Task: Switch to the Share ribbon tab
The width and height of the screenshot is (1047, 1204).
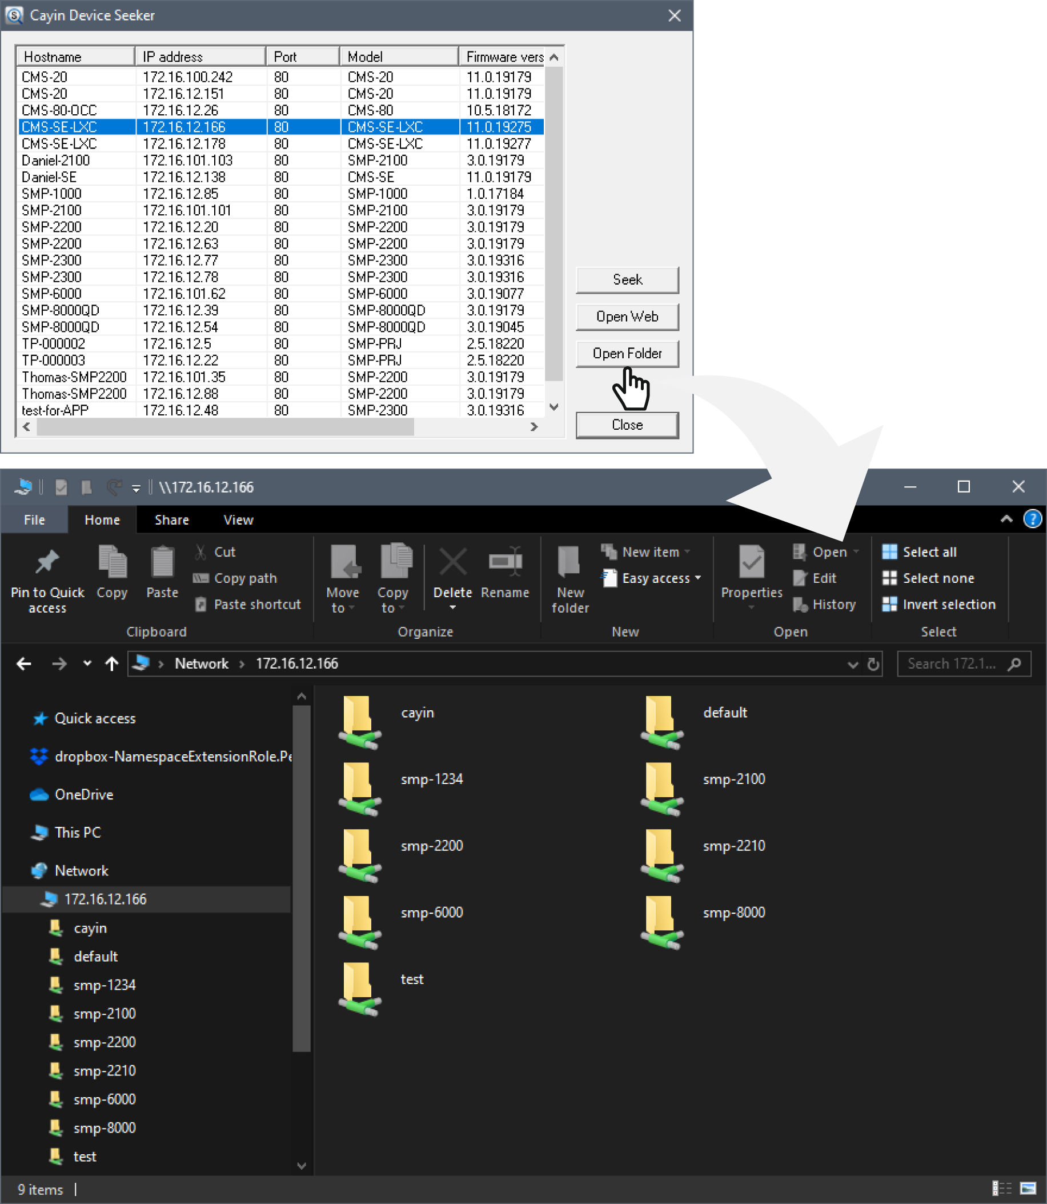Action: (171, 519)
